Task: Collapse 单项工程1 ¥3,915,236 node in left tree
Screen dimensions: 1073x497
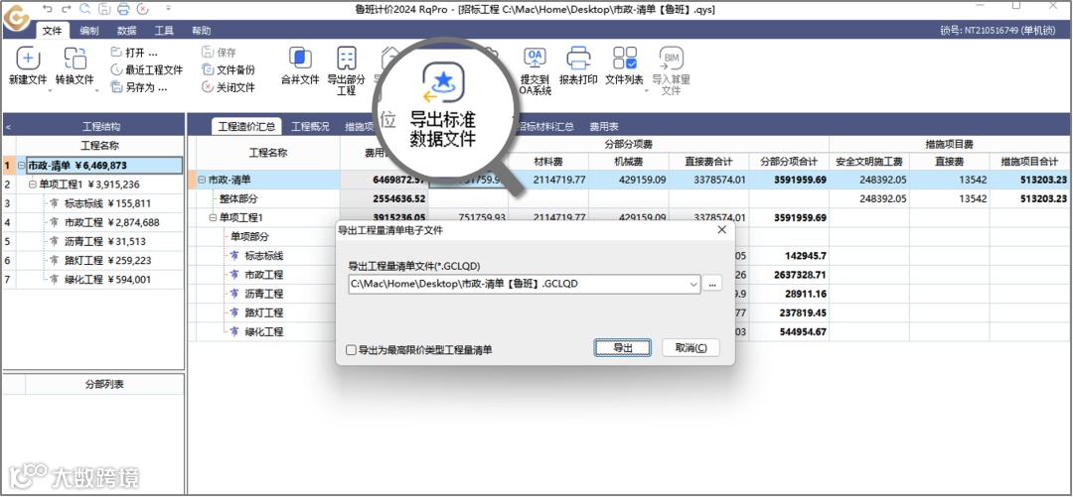Action: point(32,185)
